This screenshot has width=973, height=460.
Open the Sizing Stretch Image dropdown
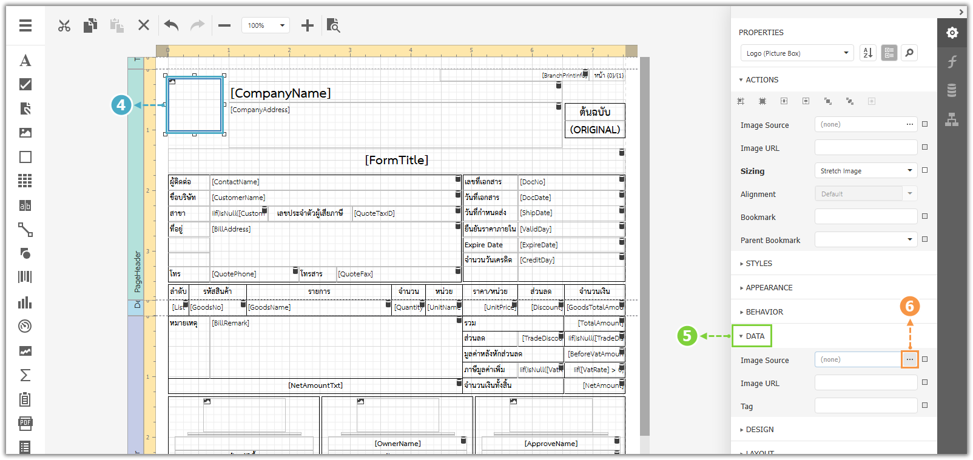pyautogui.click(x=866, y=171)
